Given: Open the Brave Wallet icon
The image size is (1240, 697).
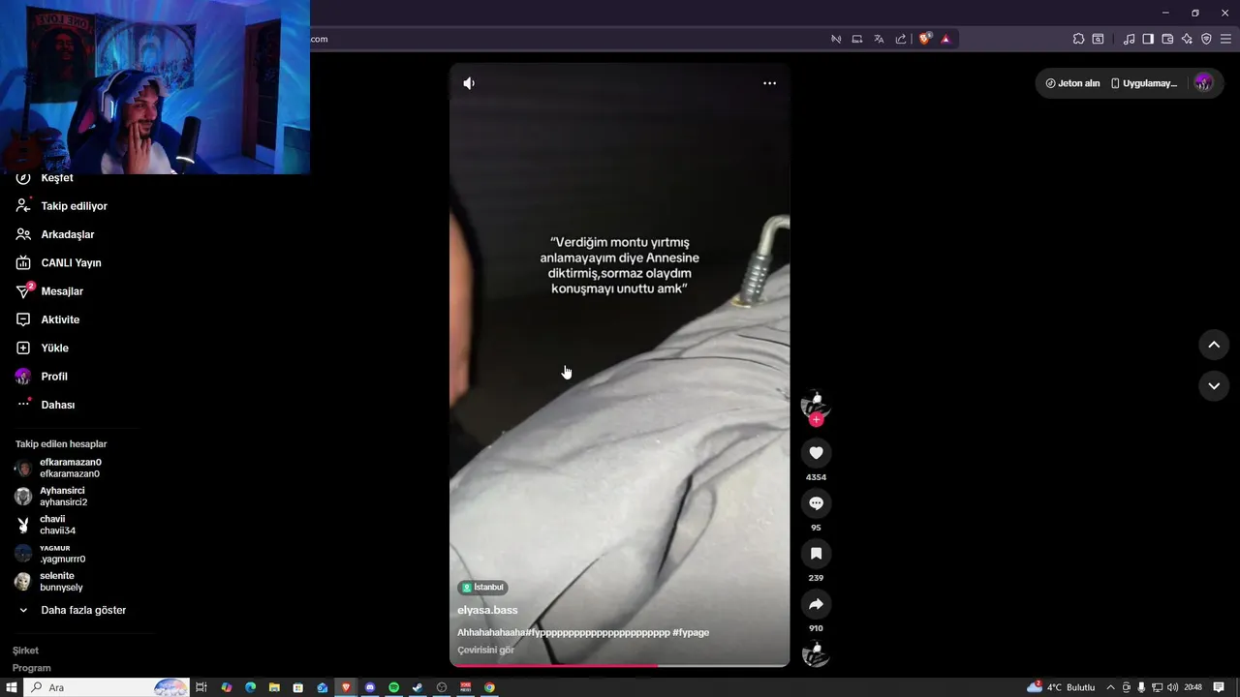Looking at the screenshot, I should [1167, 39].
